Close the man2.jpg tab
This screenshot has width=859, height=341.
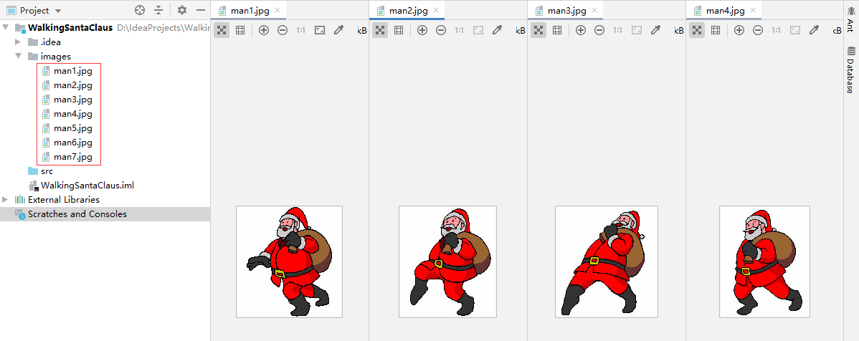click(x=435, y=11)
